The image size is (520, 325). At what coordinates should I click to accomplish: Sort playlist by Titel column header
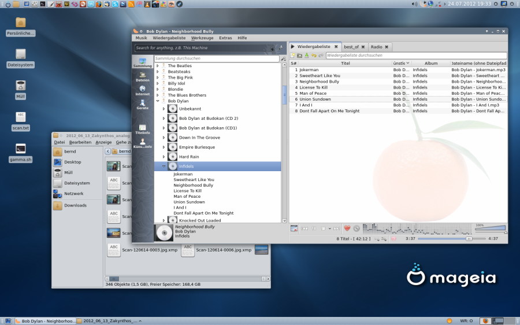pyautogui.click(x=346, y=63)
